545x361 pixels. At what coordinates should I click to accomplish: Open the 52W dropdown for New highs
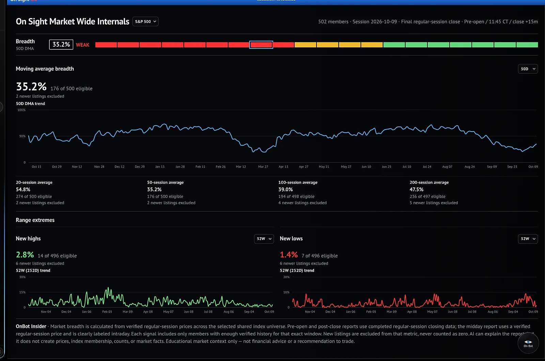click(x=264, y=239)
